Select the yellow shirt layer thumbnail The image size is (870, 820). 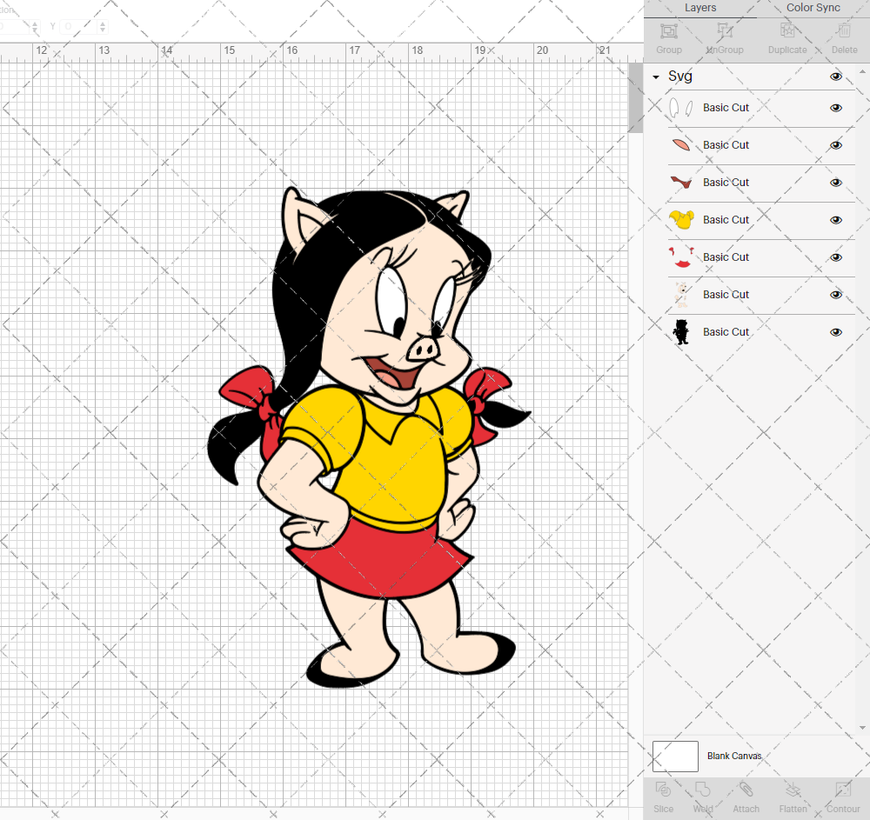tap(681, 219)
